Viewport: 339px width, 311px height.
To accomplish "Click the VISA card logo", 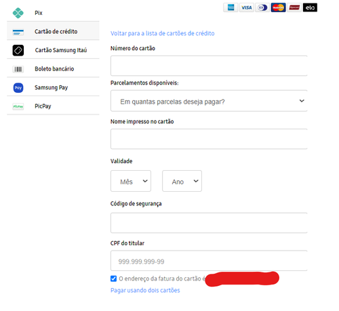I will (247, 7).
